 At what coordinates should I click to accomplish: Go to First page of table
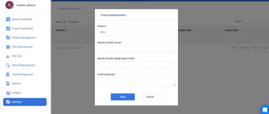click(x=233, y=48)
